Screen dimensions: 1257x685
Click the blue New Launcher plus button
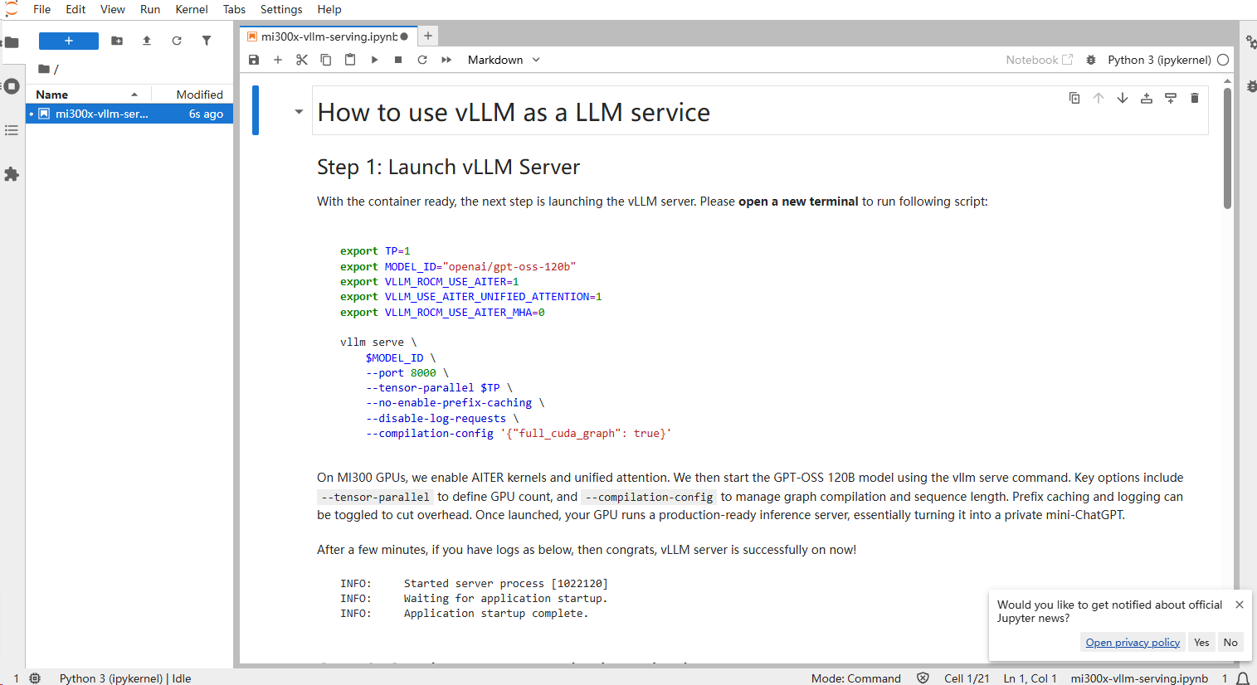[x=69, y=41]
